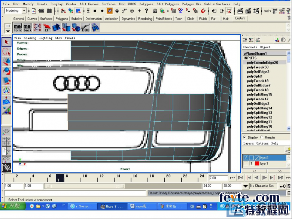Run the 'mel back' shelf button
The height and width of the screenshot is (219, 292).
28,28
